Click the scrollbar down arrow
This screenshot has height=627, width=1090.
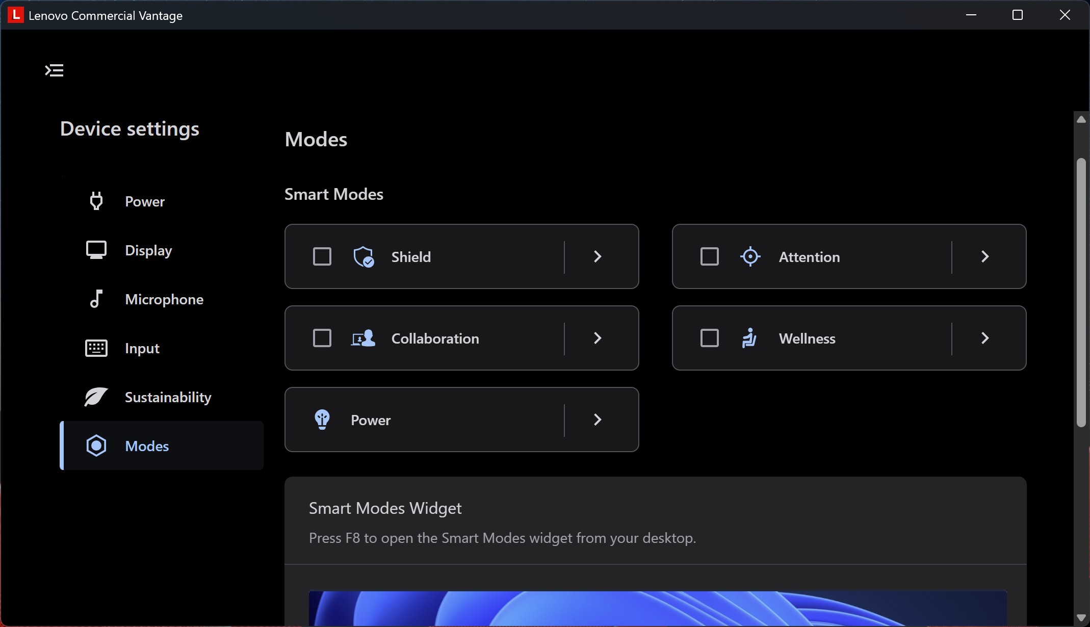click(x=1081, y=618)
